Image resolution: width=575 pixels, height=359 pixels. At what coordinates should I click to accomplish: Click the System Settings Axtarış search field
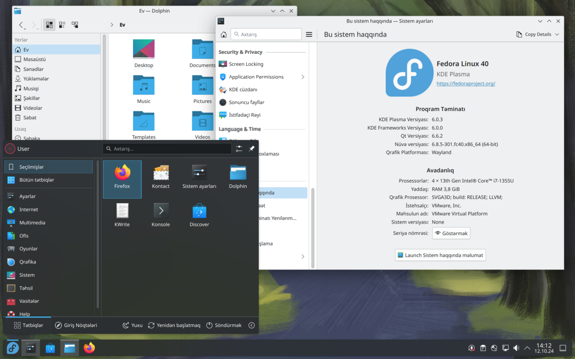266,34
